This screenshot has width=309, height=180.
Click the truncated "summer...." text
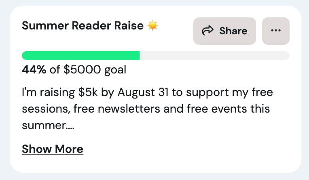click(x=48, y=125)
